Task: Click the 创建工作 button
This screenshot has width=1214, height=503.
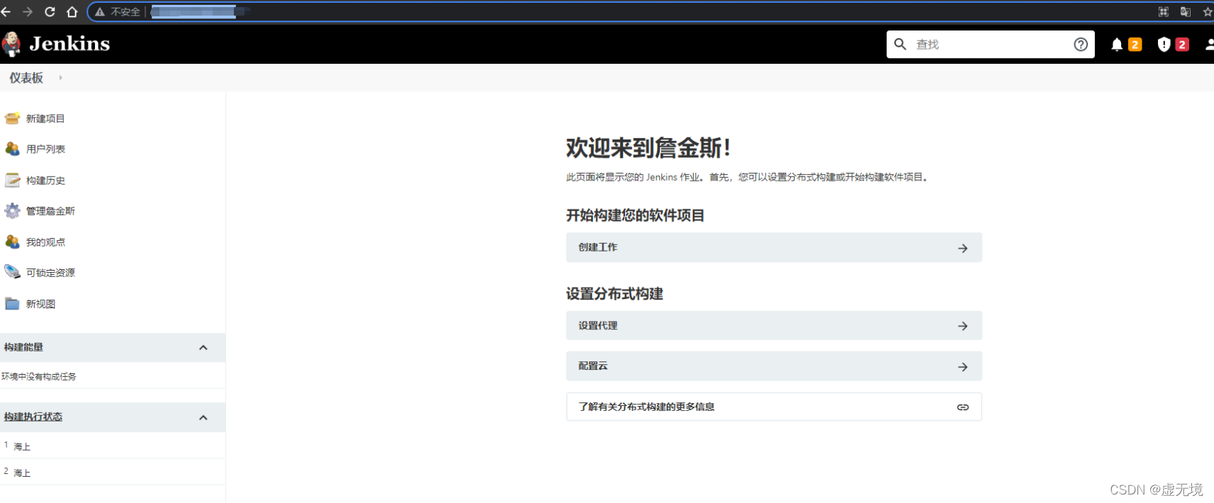Action: pyautogui.click(x=774, y=247)
